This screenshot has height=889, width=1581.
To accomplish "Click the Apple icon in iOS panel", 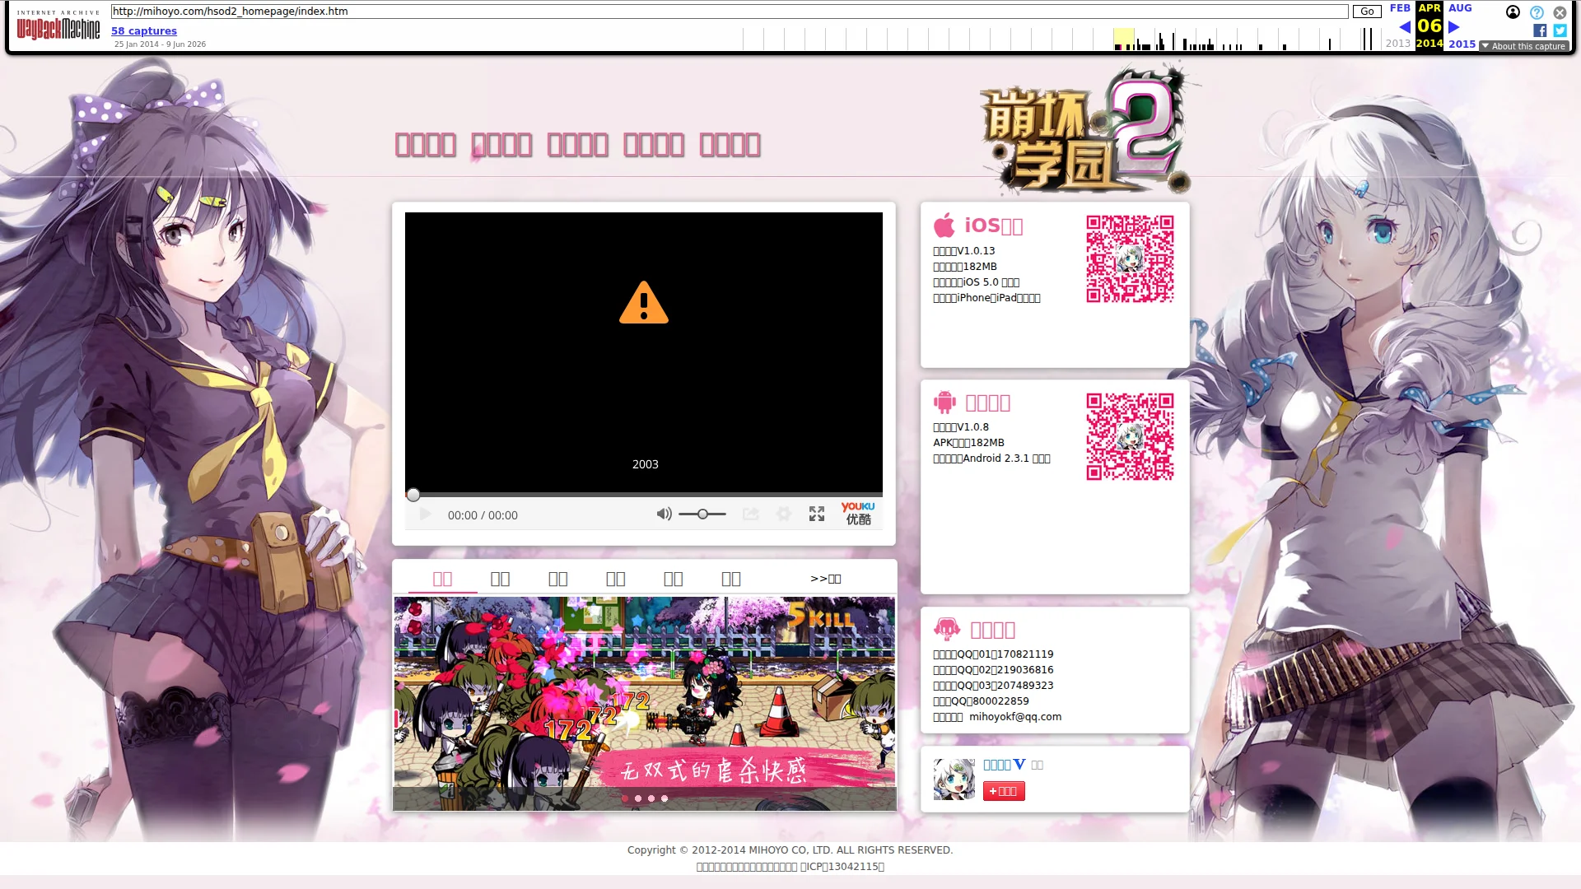I will point(944,225).
